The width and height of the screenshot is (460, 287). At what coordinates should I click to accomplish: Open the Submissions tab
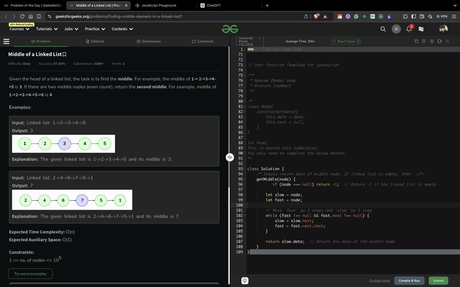(x=149, y=41)
